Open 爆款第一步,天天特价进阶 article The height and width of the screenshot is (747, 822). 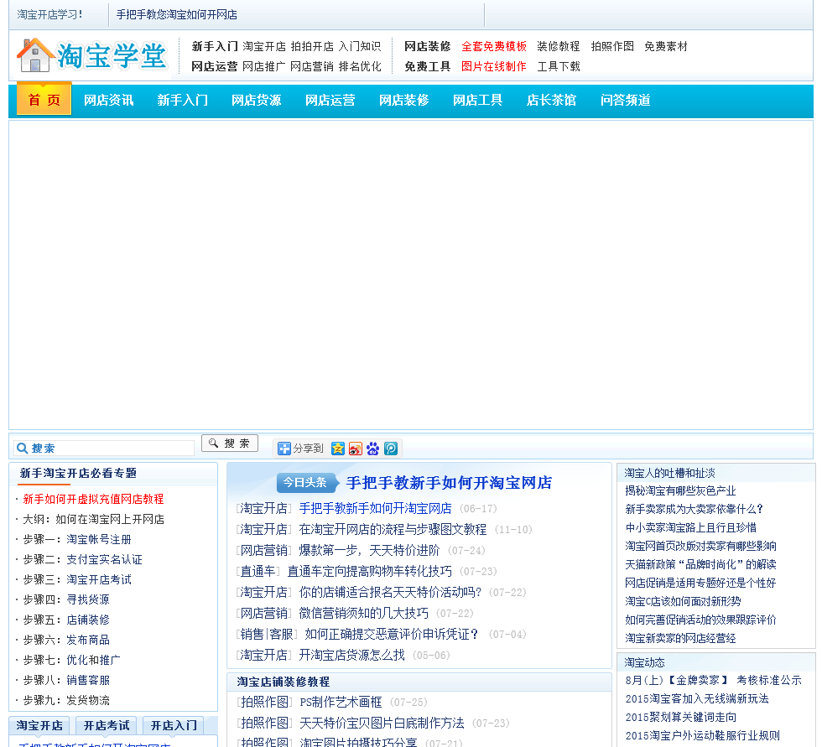369,551
